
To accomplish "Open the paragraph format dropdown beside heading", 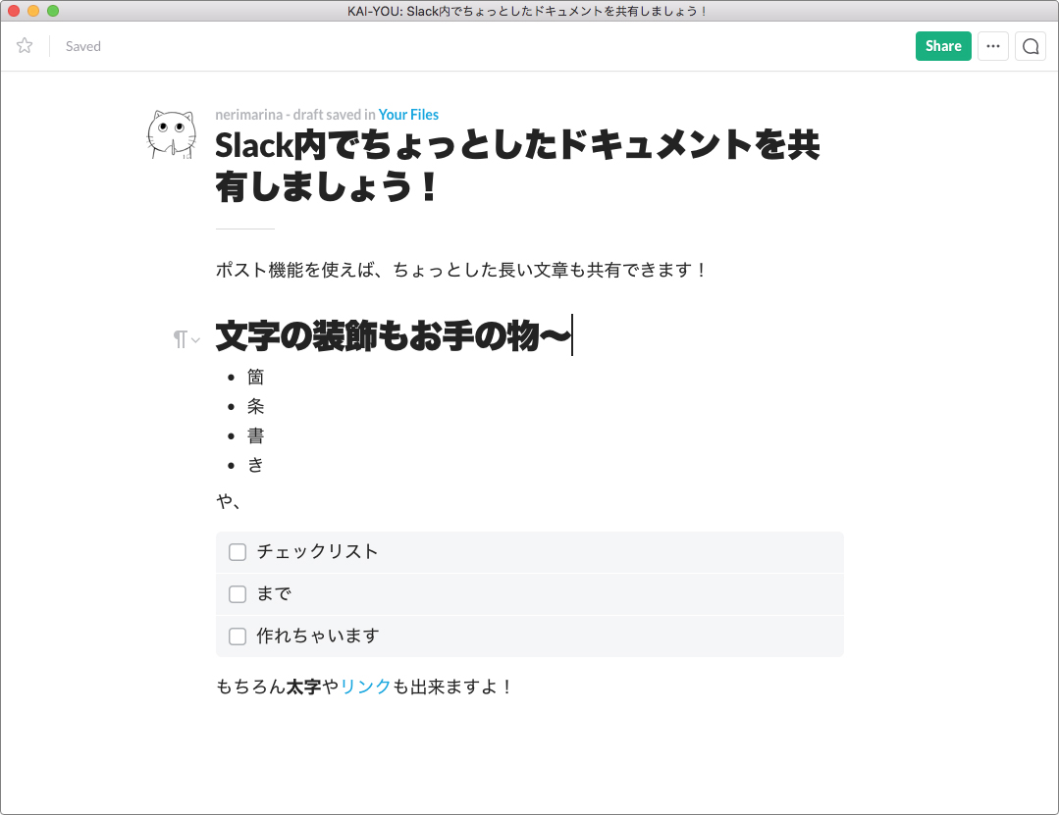I will coord(186,338).
